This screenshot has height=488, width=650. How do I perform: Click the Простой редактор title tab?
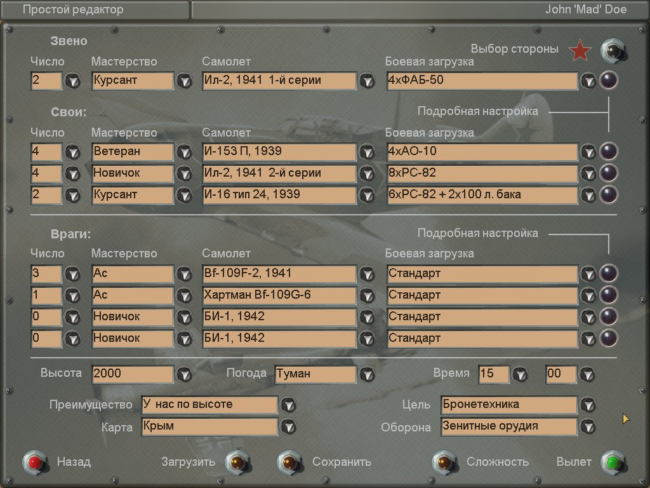(x=95, y=10)
